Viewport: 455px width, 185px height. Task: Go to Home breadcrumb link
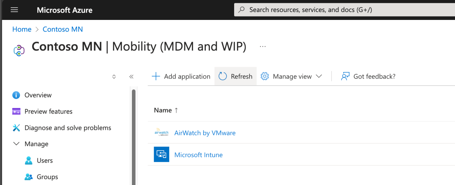[22, 29]
